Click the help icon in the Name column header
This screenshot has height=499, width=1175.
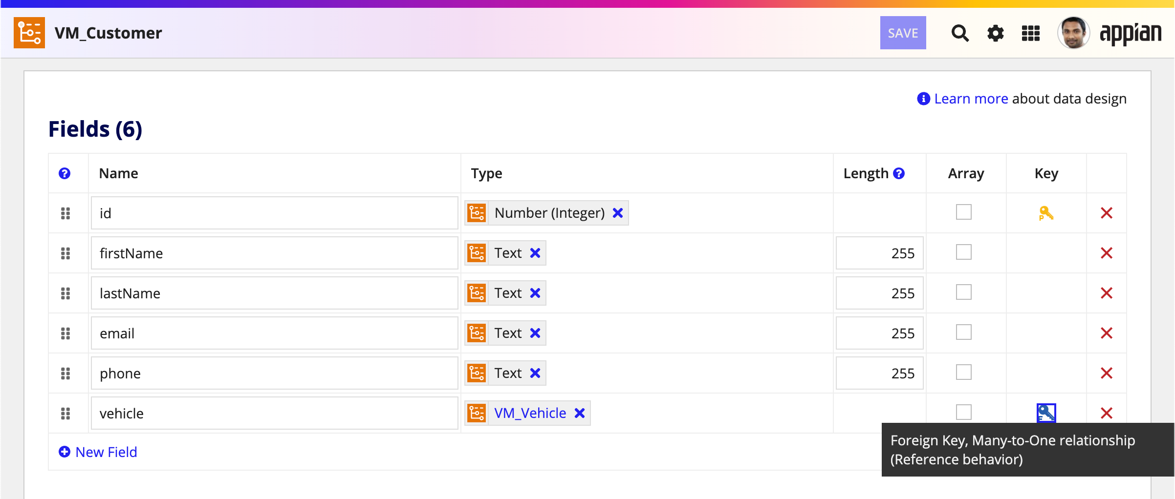coord(65,173)
